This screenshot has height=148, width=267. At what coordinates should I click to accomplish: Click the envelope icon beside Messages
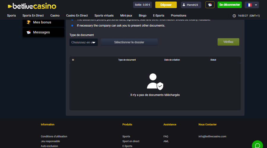click(28, 32)
